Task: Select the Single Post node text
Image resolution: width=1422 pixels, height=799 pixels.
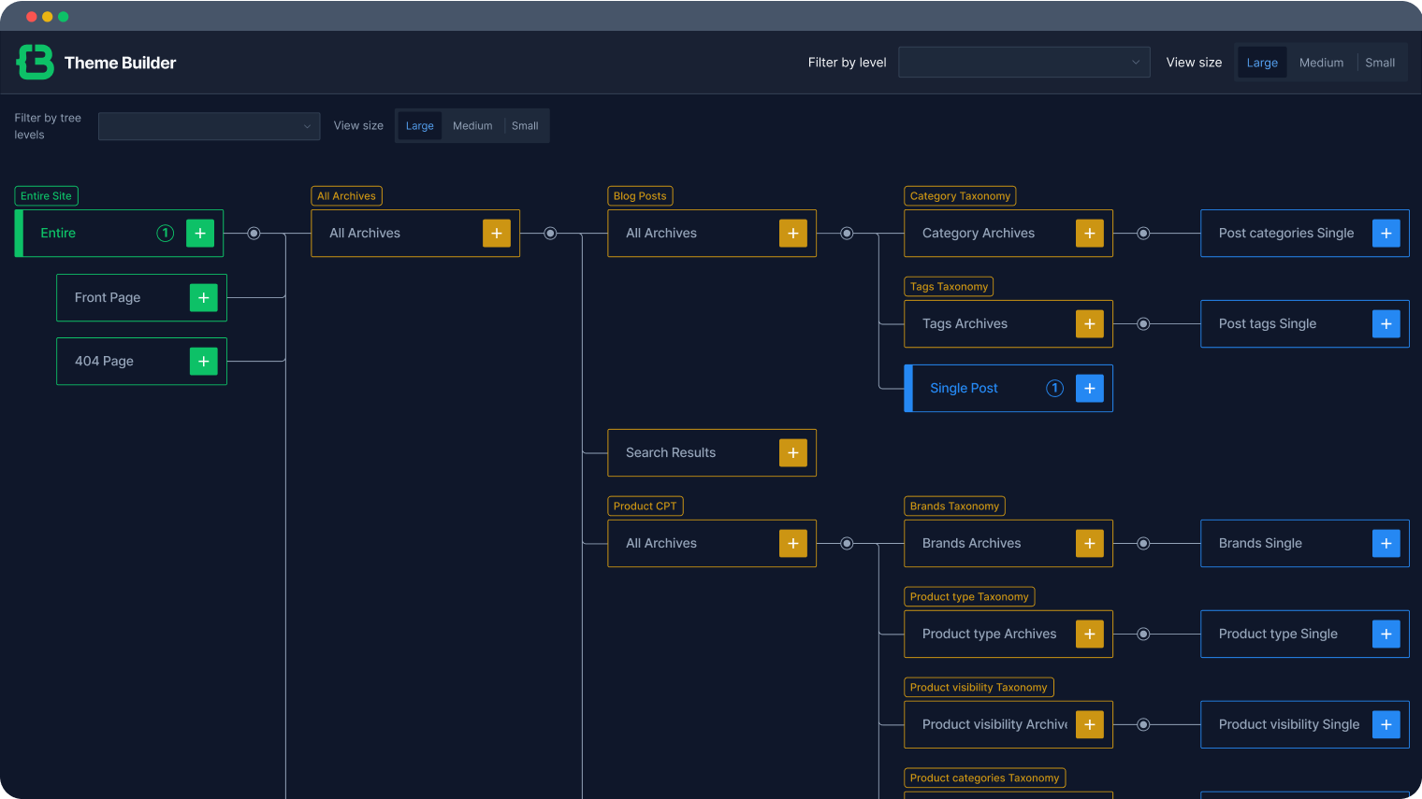Action: [964, 388]
